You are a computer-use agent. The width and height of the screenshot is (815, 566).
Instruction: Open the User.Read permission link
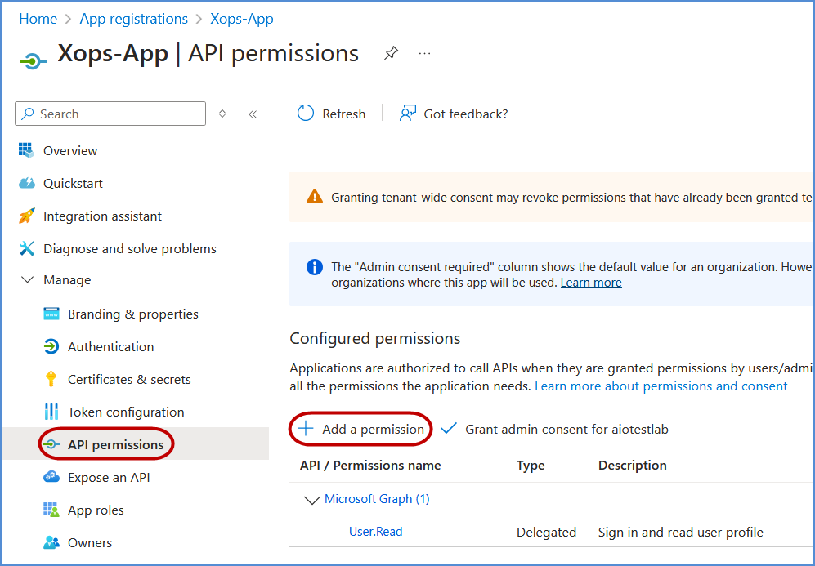[x=375, y=531]
